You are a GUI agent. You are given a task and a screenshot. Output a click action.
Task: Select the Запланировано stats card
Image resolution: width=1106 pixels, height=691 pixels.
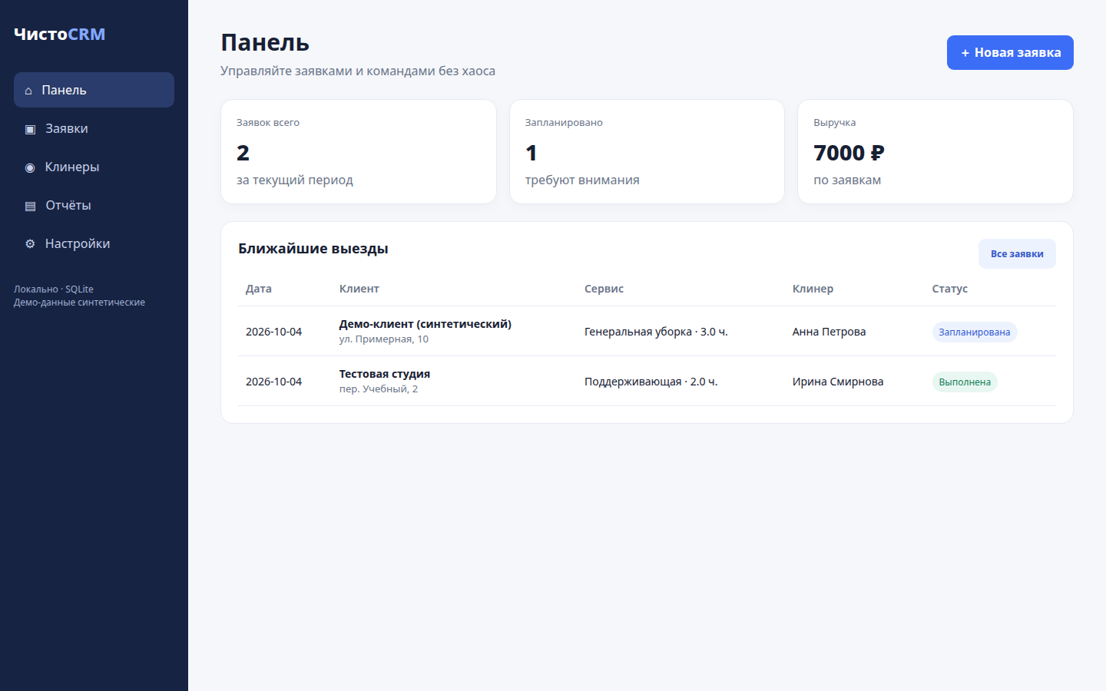[647, 151]
